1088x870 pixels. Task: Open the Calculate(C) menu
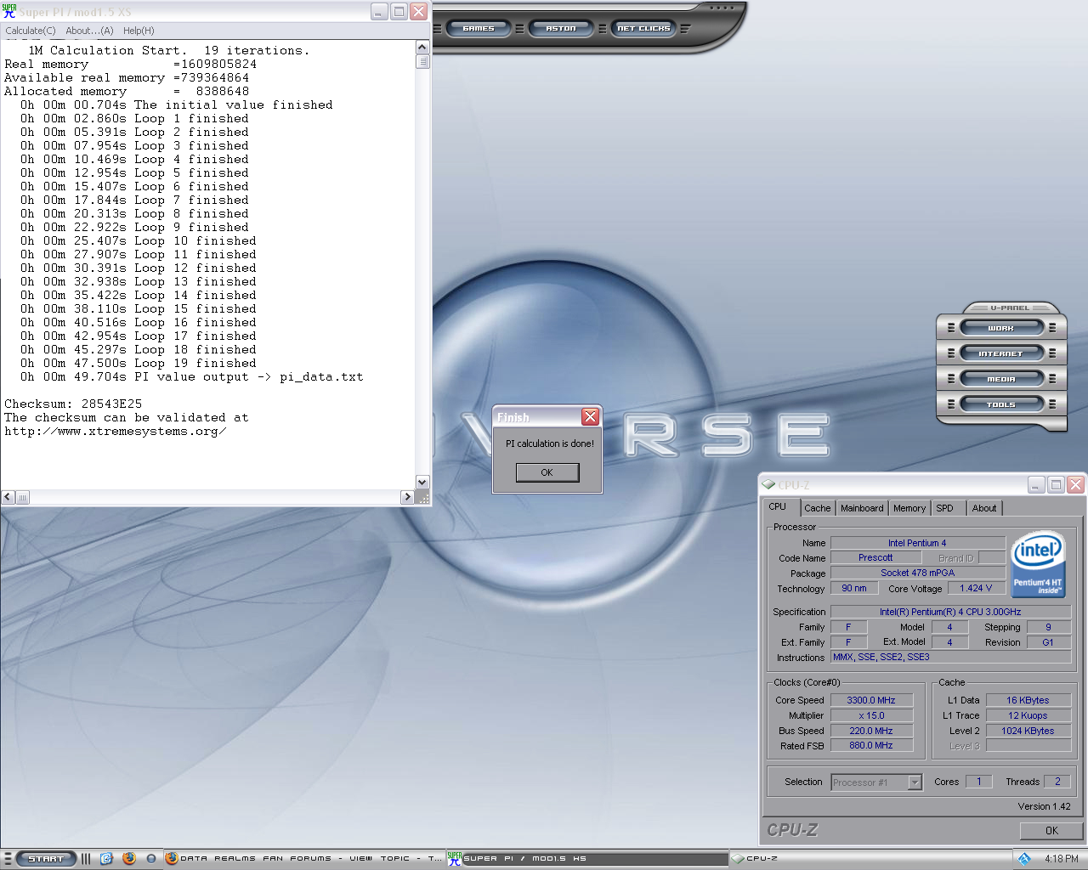31,31
